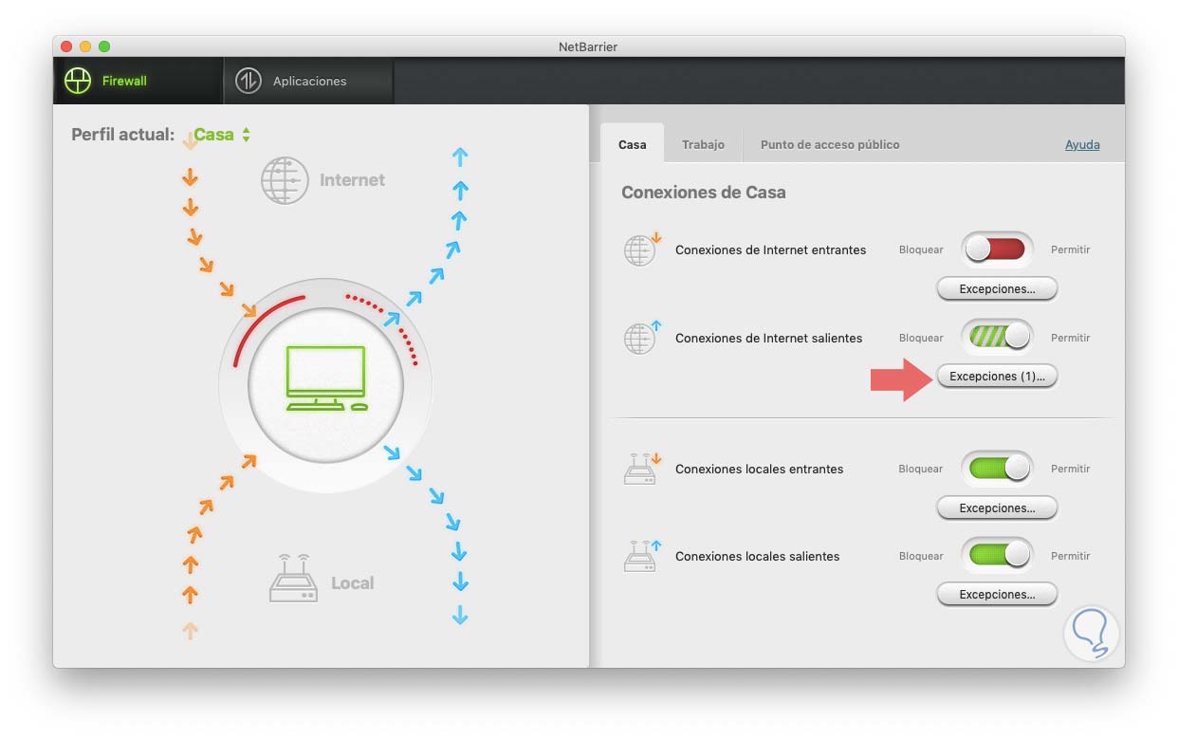Click the incoming local connections router icon
This screenshot has height=738, width=1178.
coord(642,469)
